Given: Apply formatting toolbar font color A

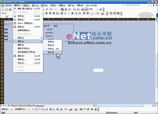Looking at the screenshot, I should pyautogui.click(x=102, y=13).
